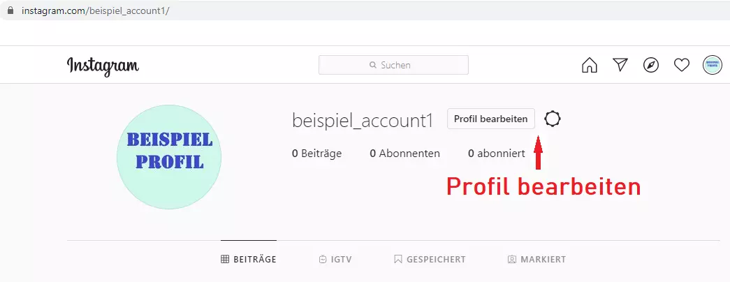Open the activity feed heart icon

(x=682, y=65)
